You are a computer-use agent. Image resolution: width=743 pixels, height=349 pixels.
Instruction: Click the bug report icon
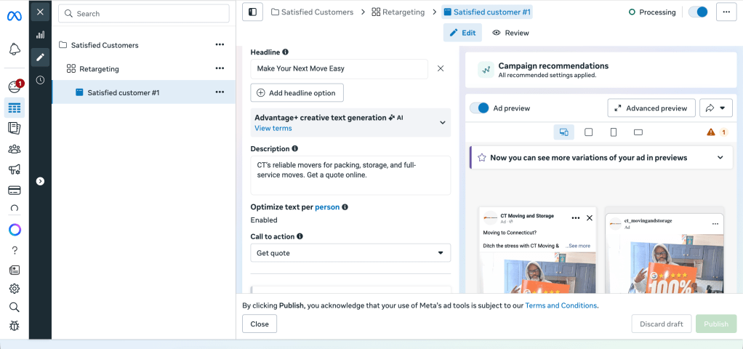click(x=14, y=326)
